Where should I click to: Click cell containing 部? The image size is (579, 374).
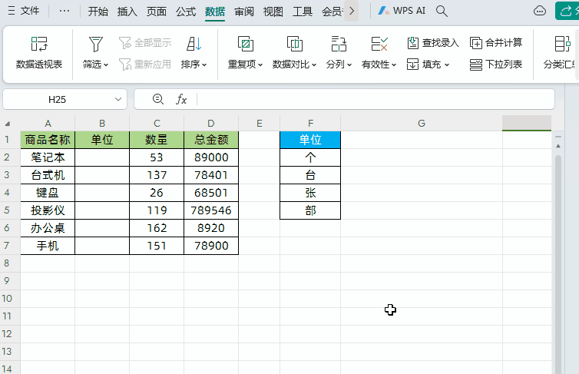[x=310, y=210]
